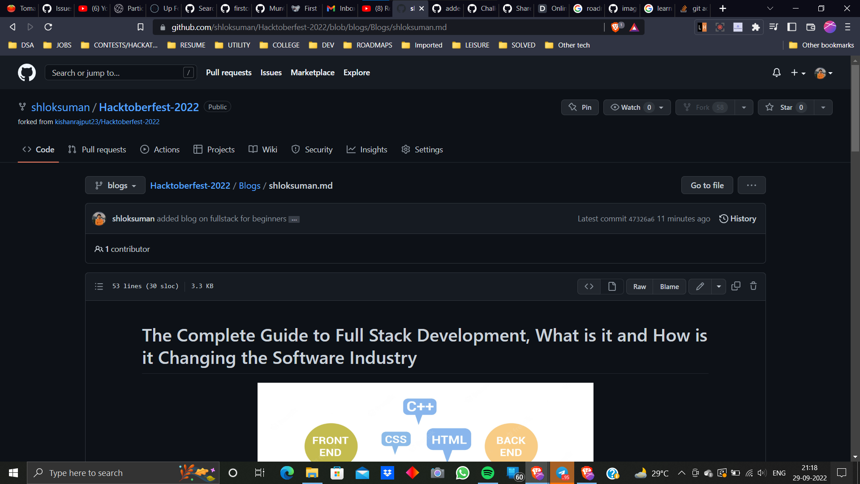
Task: Open Spotify from the taskbar
Action: pos(487,473)
